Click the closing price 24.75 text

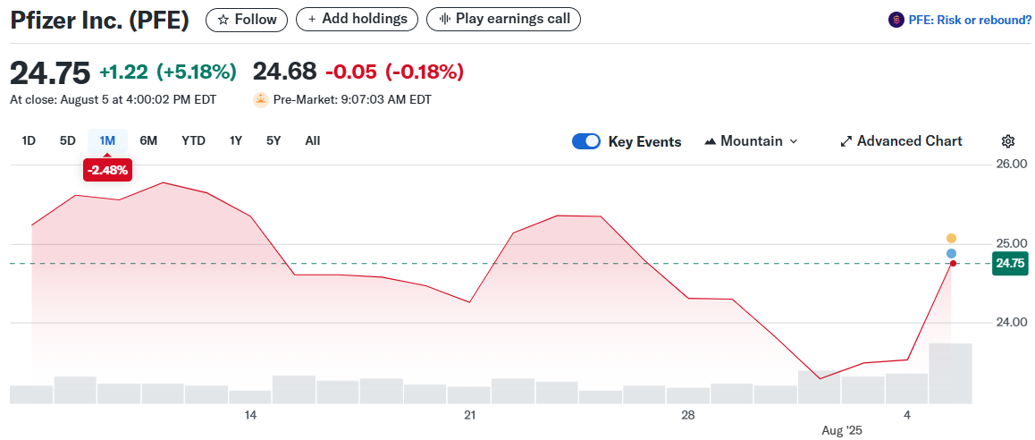(49, 72)
